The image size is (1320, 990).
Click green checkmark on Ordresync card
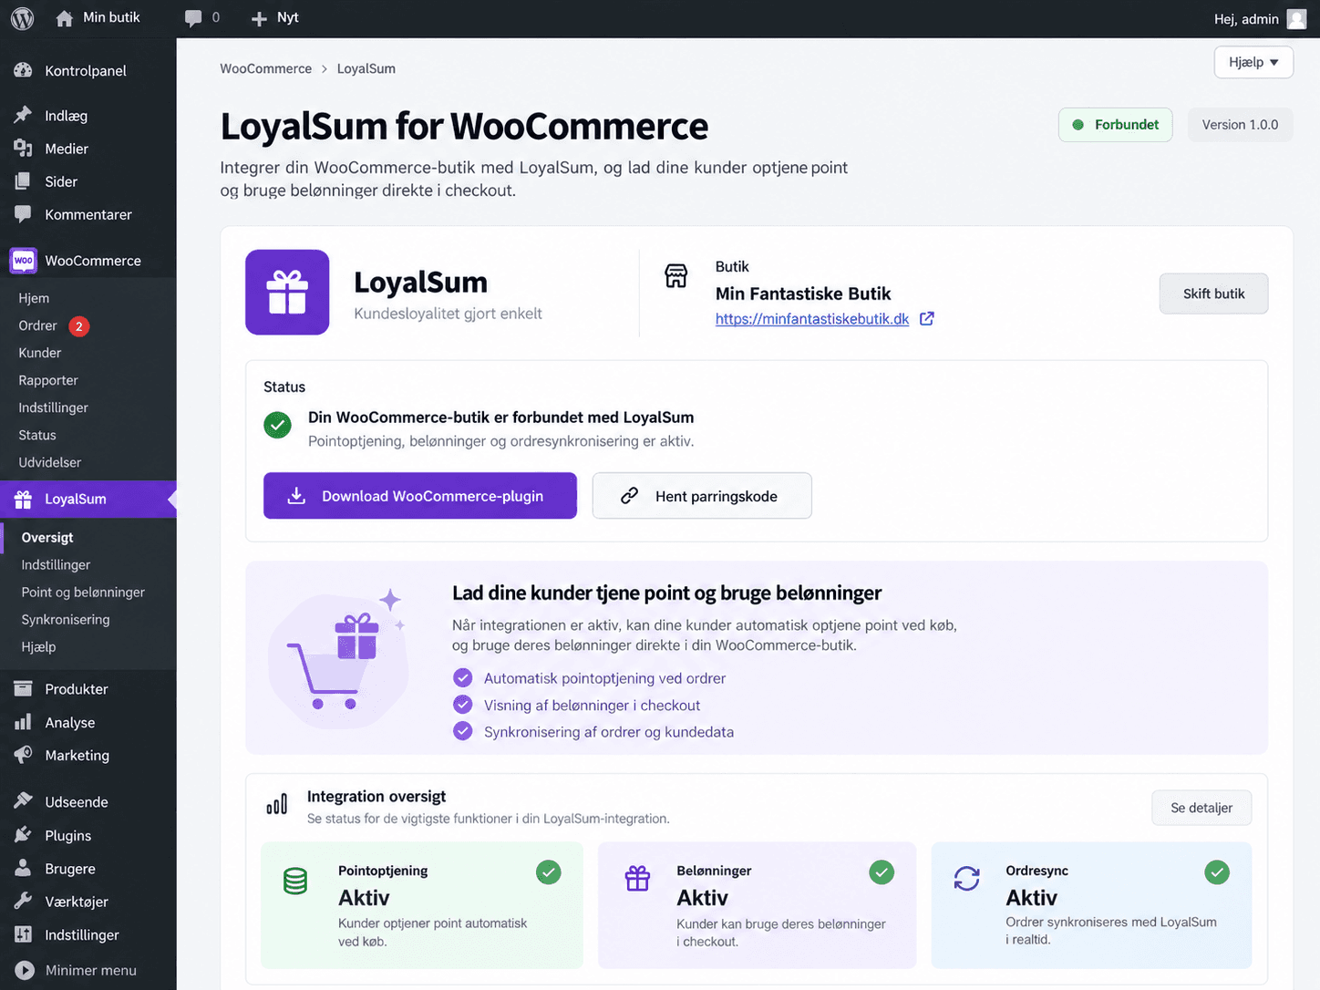[1216, 872]
